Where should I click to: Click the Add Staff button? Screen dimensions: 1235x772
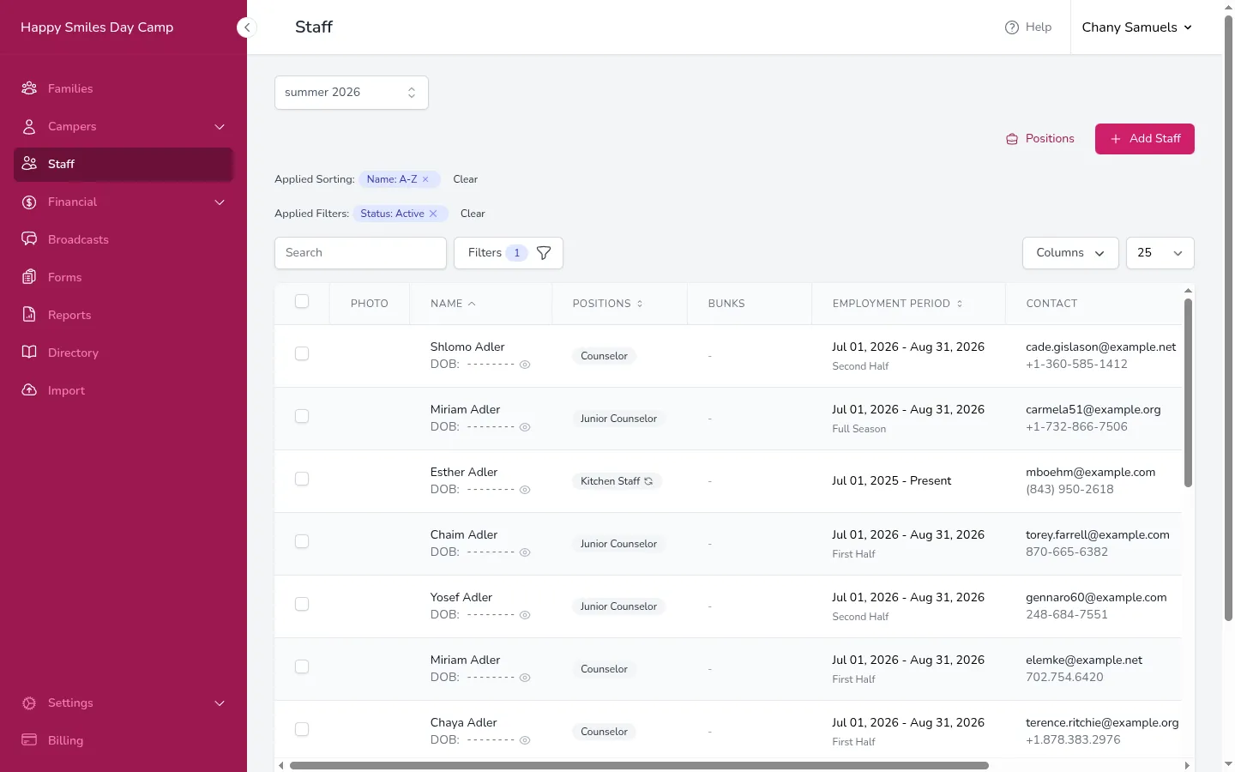click(1145, 139)
